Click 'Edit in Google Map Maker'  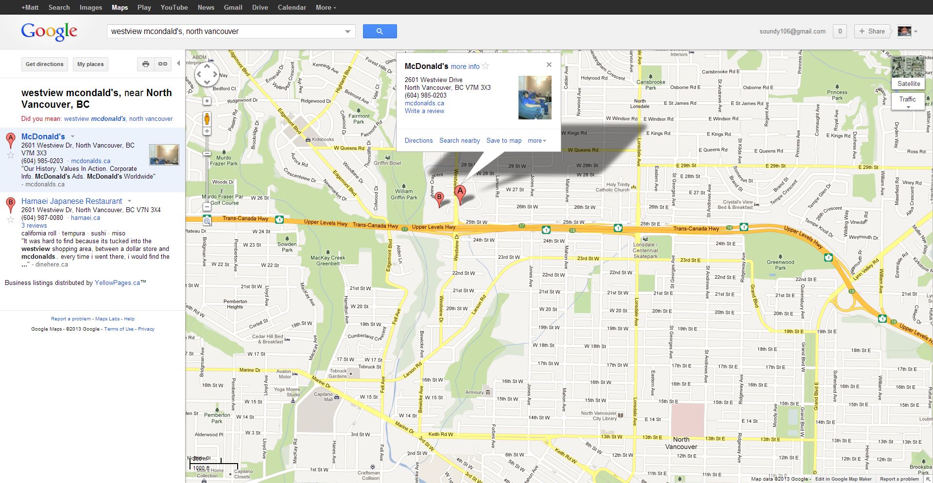click(x=844, y=479)
